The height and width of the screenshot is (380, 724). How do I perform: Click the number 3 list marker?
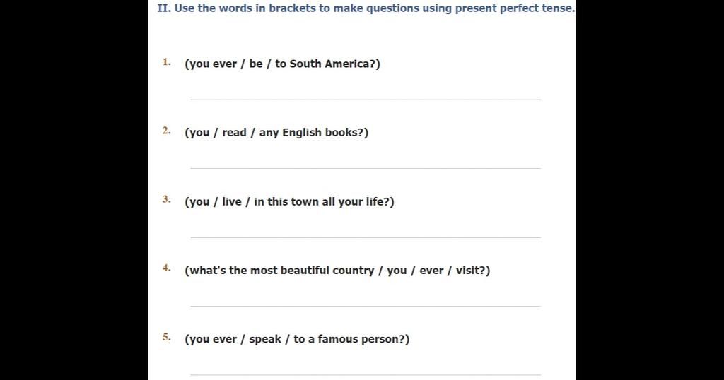tap(167, 200)
